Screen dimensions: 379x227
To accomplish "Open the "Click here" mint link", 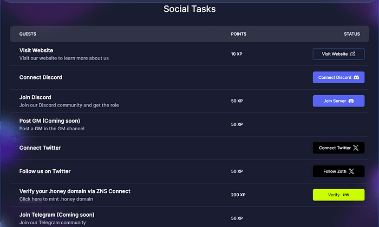I will (x=30, y=199).
